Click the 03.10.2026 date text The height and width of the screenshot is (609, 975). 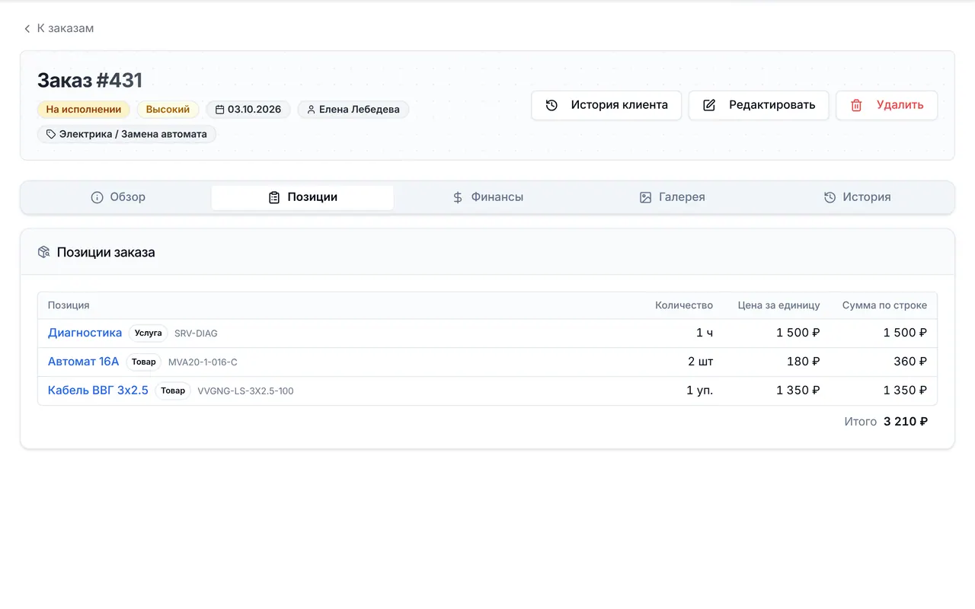click(254, 110)
